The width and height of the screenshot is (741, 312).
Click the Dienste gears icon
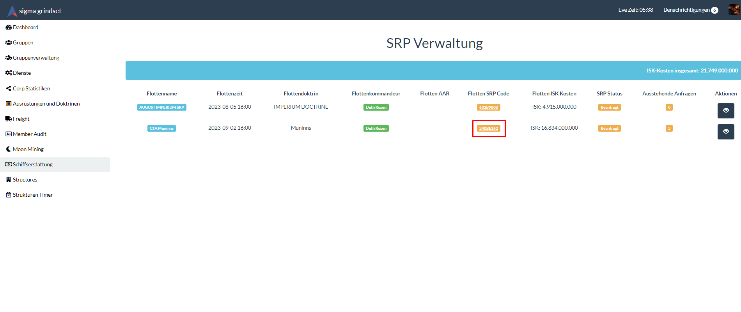pyautogui.click(x=9, y=73)
